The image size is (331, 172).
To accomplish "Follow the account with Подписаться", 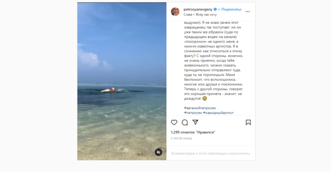I will (x=231, y=9).
